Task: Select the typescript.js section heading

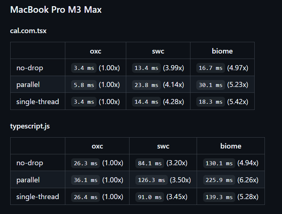Action: [30, 126]
